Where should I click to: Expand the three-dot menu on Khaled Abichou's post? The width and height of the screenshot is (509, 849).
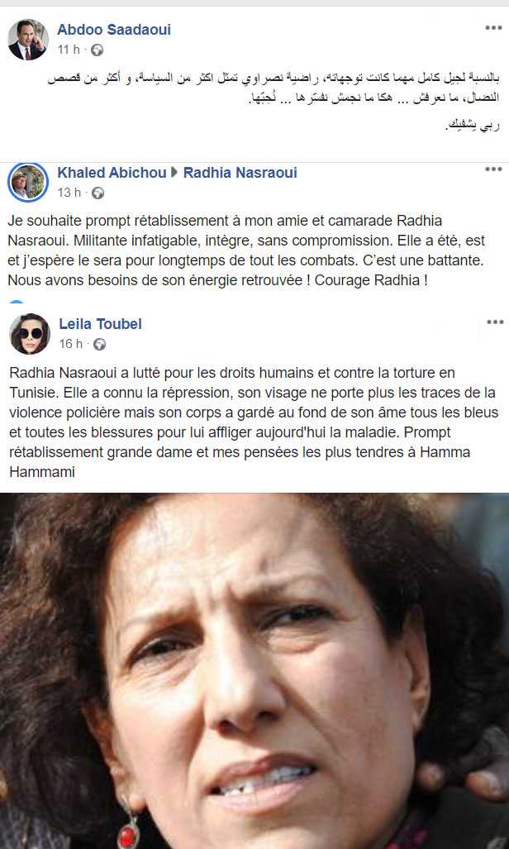tap(493, 169)
